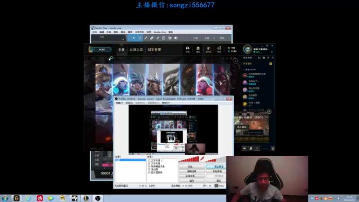The image size is (359, 202).
Task: Click the 编辑场景 button in OBS
Action: tap(192, 171)
